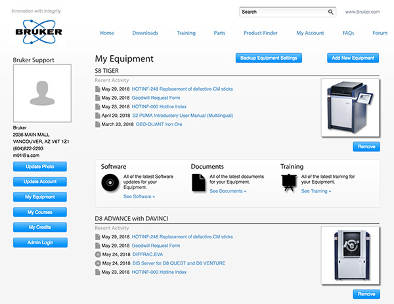
Task: Remove the D8 ADVANCE equipment
Action: pos(366,294)
